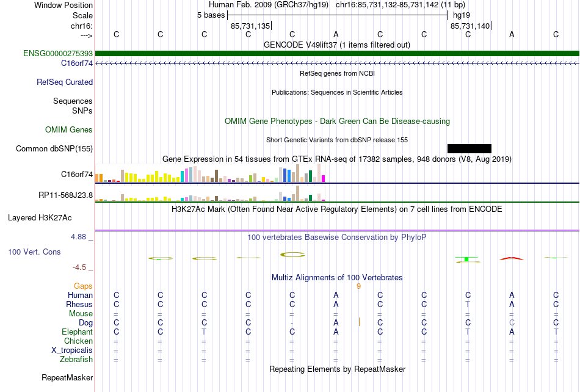This screenshot has height=392, width=580.
Task: Click the 5 bases scale bar
Action: pyautogui.click(x=338, y=15)
